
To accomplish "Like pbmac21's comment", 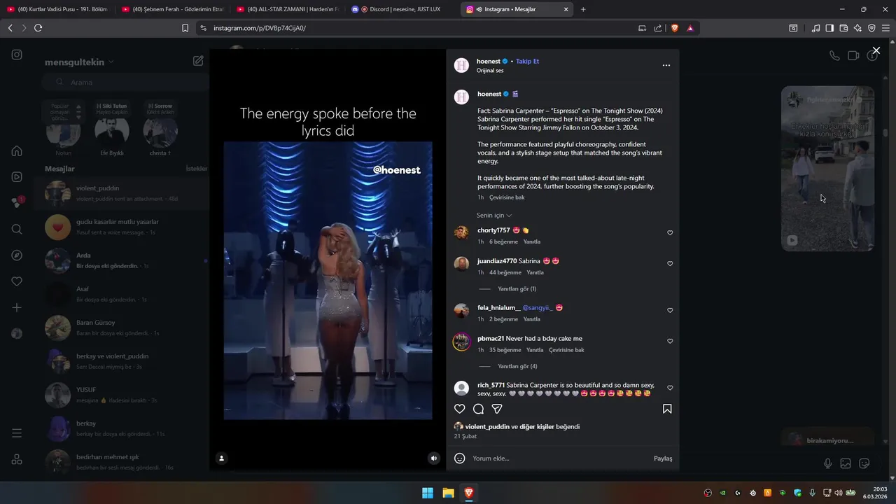I will (x=670, y=341).
